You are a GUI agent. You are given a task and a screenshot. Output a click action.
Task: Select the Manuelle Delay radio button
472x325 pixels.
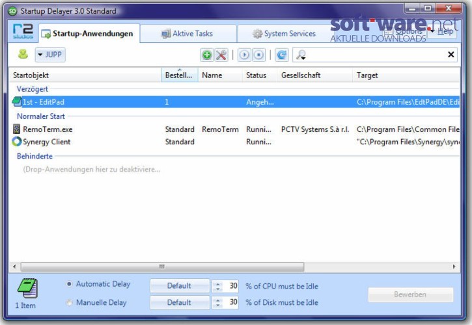point(69,302)
